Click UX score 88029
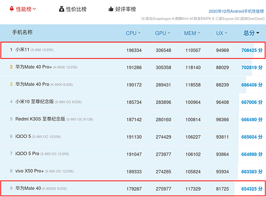266x197 pixels. coord(222,68)
